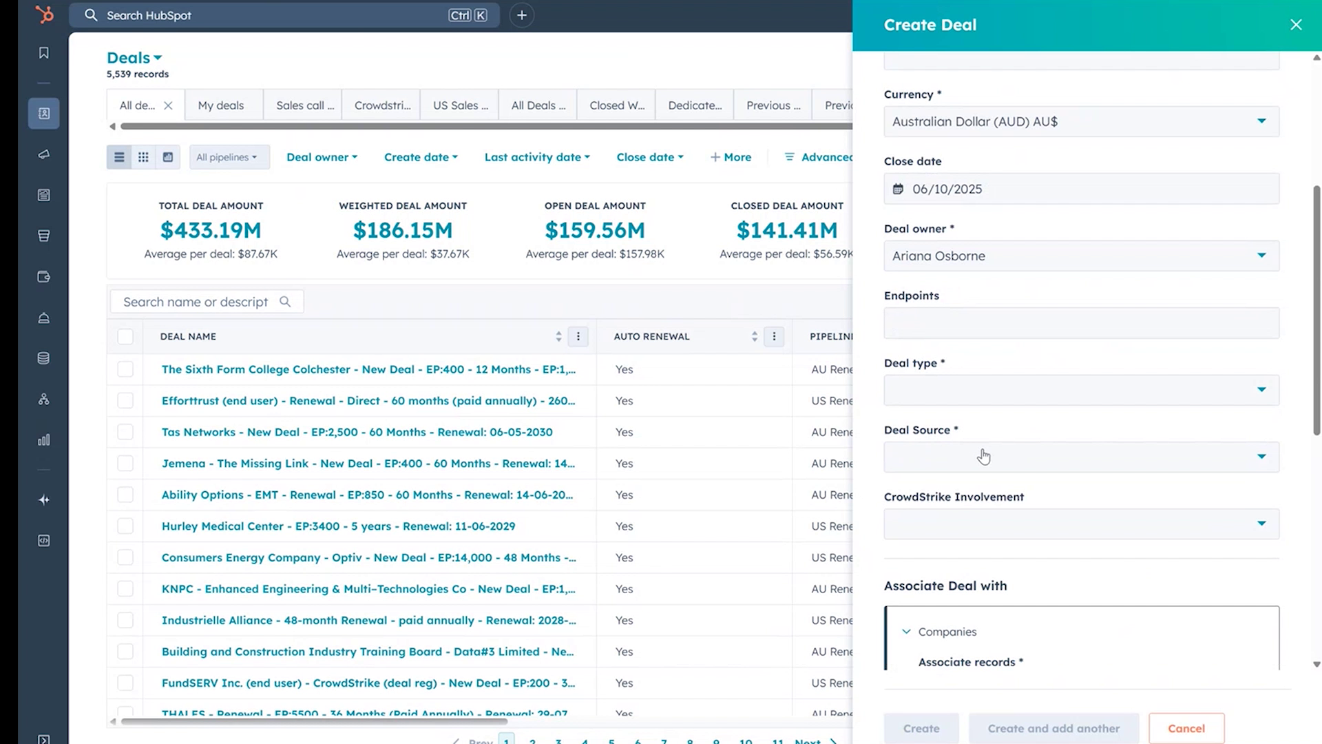1322x744 pixels.
Task: Collapse the Companies section under Associate Deal with
Action: (x=905, y=631)
